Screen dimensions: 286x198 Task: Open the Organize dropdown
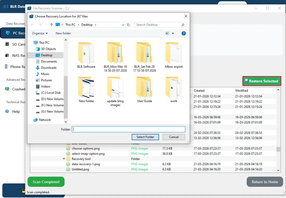click(x=40, y=33)
